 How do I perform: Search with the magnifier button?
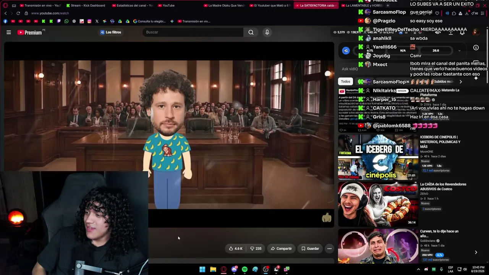coord(251,32)
